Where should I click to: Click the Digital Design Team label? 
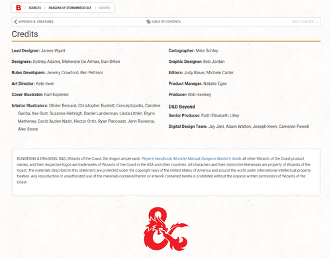188,127
